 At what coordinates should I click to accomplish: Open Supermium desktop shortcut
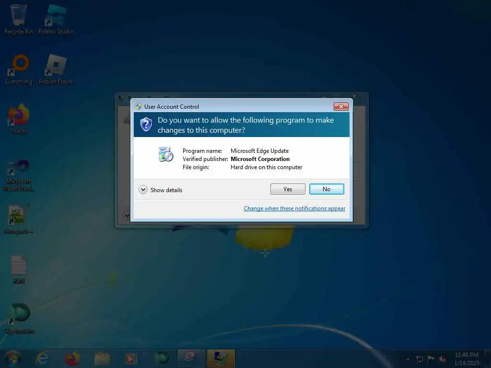[x=19, y=319]
